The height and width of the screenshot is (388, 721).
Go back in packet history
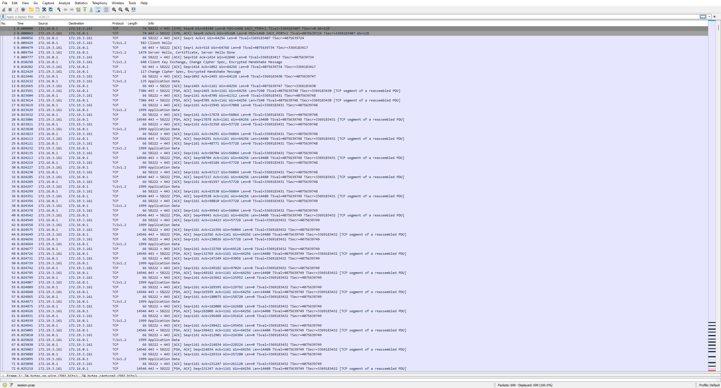click(65, 10)
